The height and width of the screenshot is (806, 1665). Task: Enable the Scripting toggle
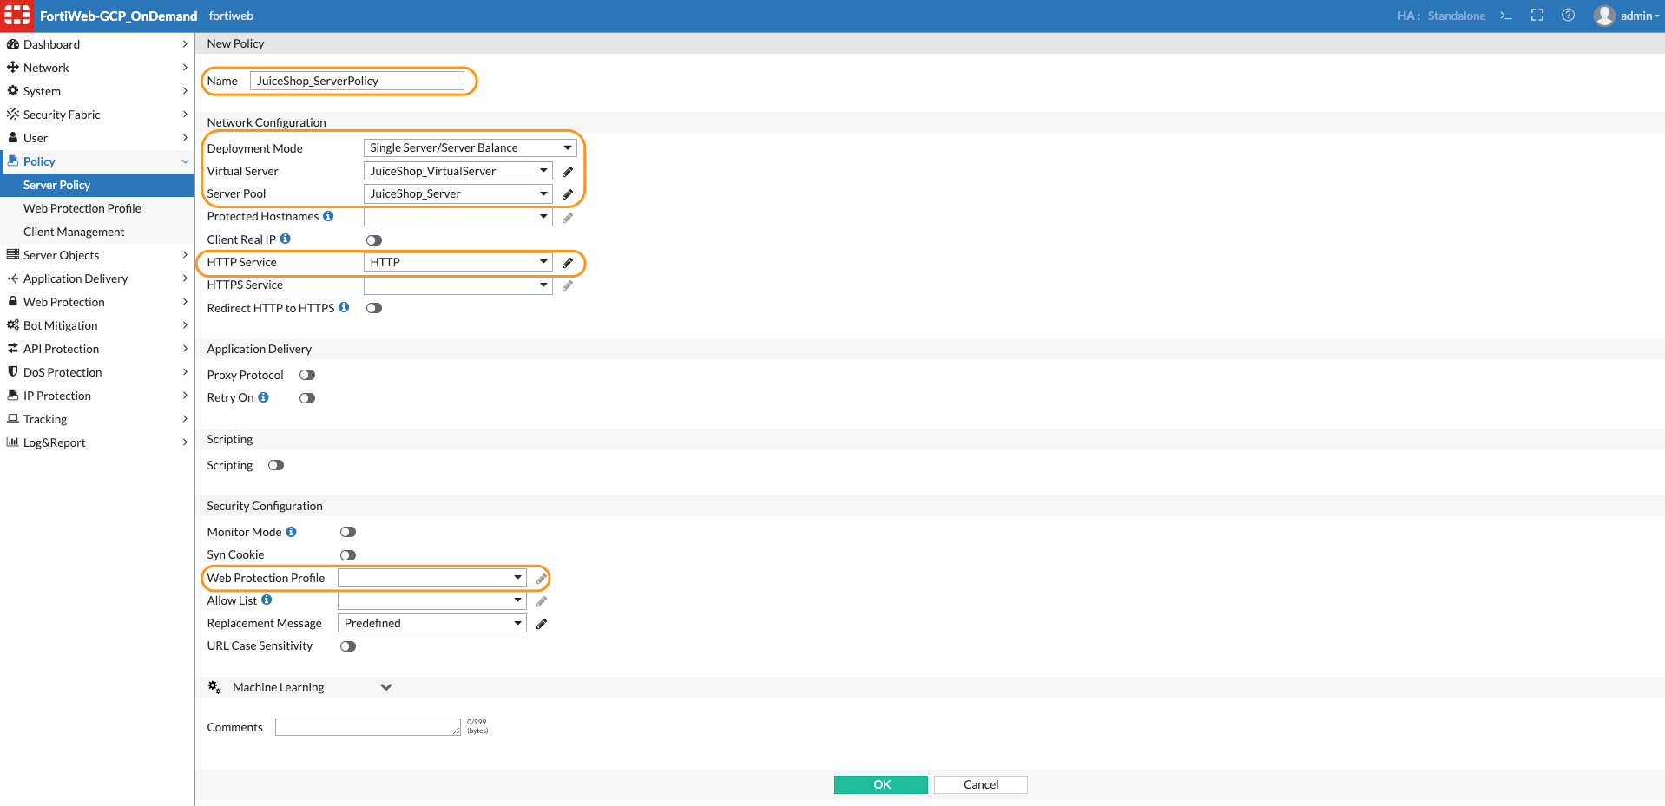pos(276,465)
